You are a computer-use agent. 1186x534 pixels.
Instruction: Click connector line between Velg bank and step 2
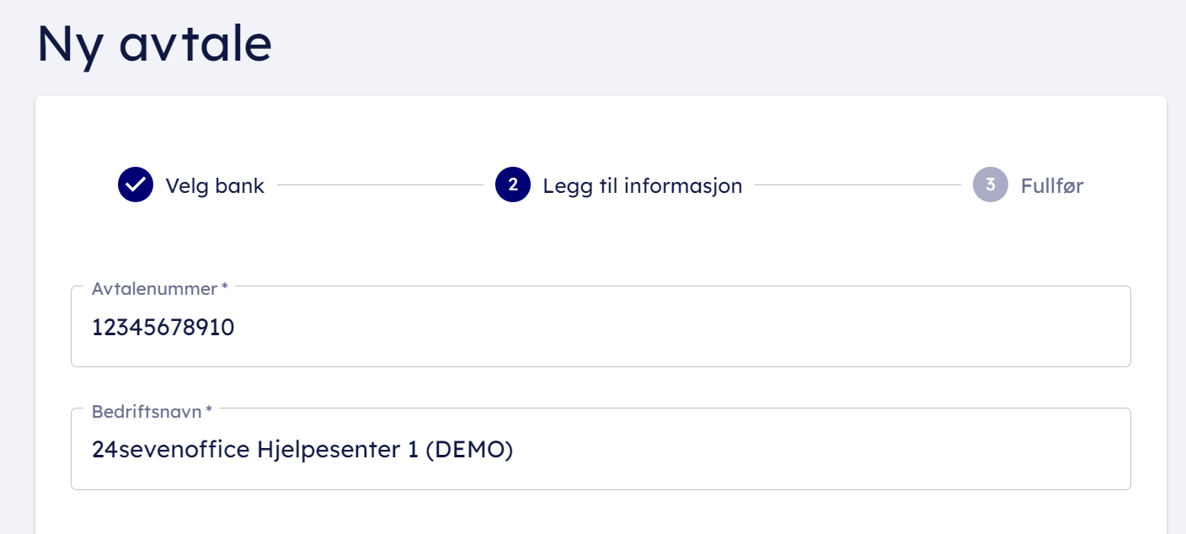379,185
